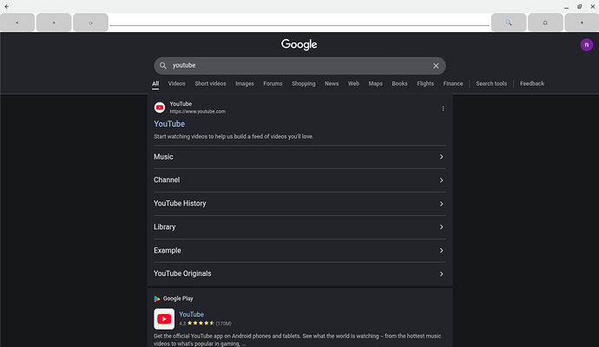Click the browser back navigation button
This screenshot has width=599, height=347.
(x=17, y=23)
